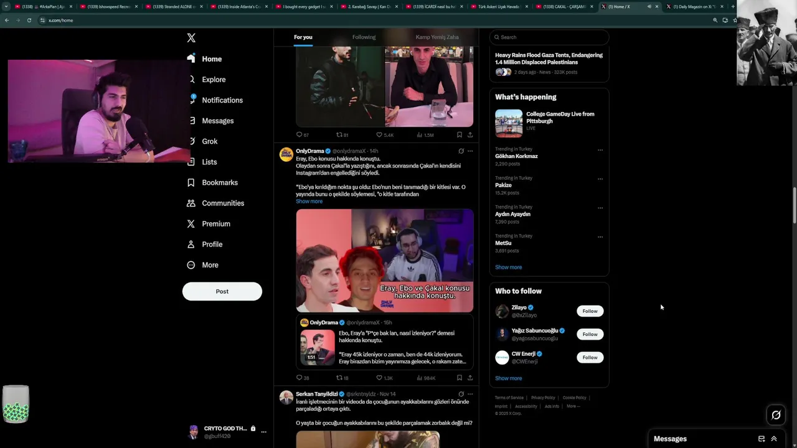Open Grok icon on Serkan Tanyildizi post
This screenshot has width=797, height=448.
click(x=461, y=394)
